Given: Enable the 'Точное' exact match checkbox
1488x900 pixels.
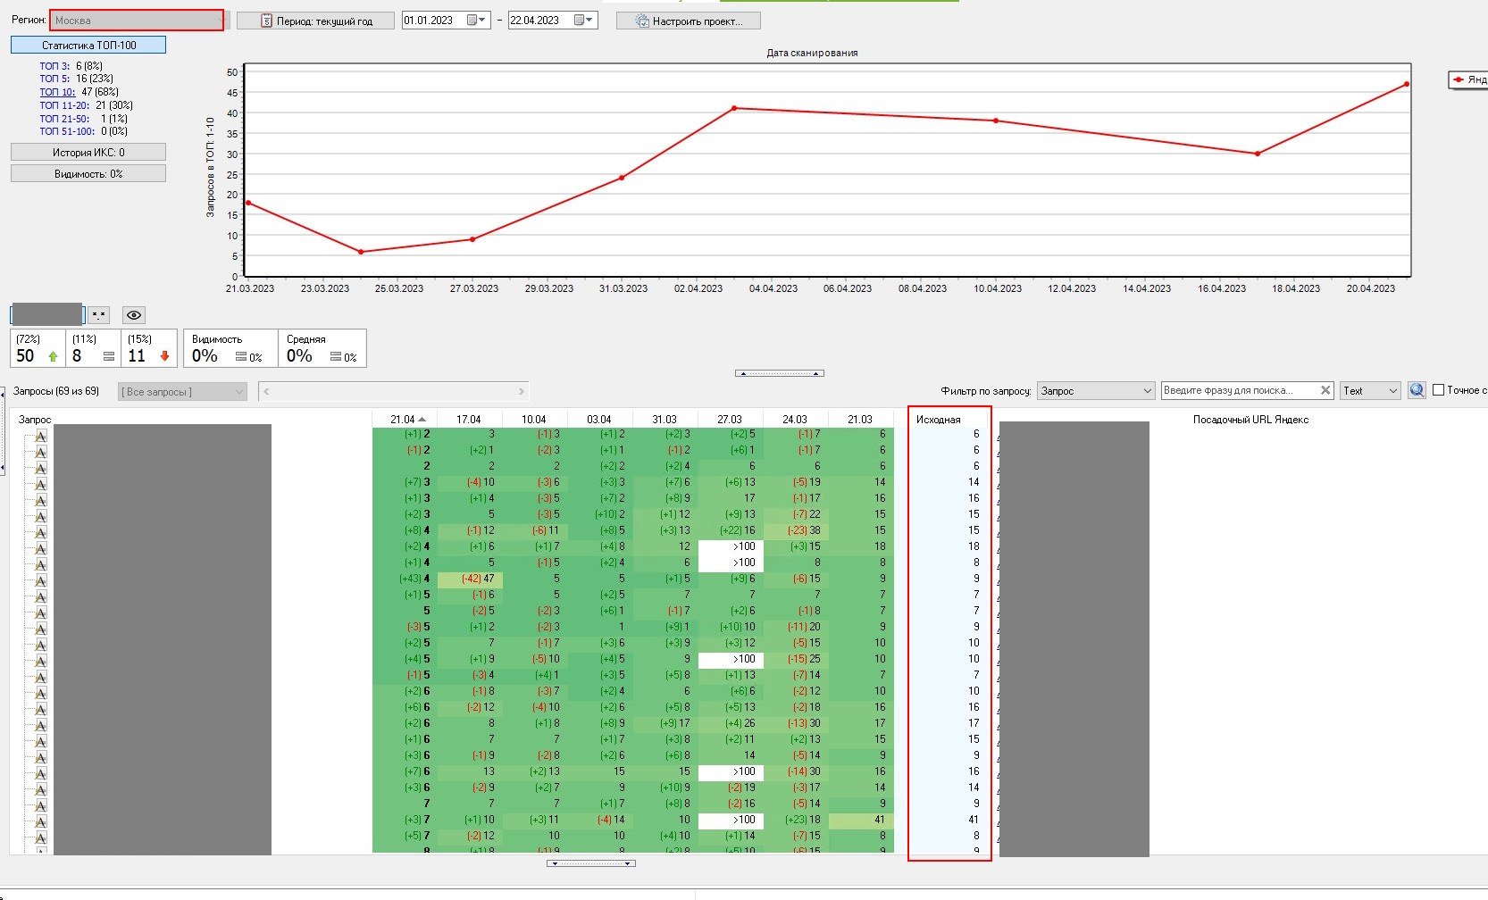Looking at the screenshot, I should coord(1438,390).
